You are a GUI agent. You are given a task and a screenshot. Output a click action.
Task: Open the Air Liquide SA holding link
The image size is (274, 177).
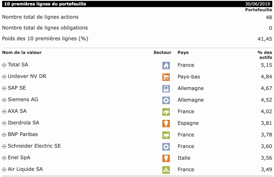point(25,169)
